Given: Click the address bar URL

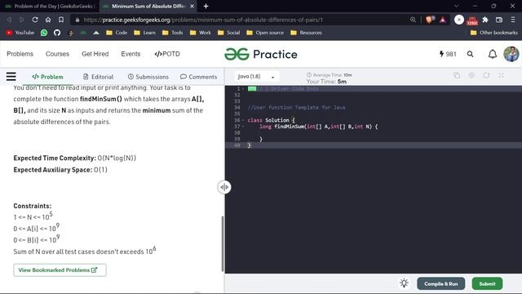Looking at the screenshot, I should (x=203, y=20).
